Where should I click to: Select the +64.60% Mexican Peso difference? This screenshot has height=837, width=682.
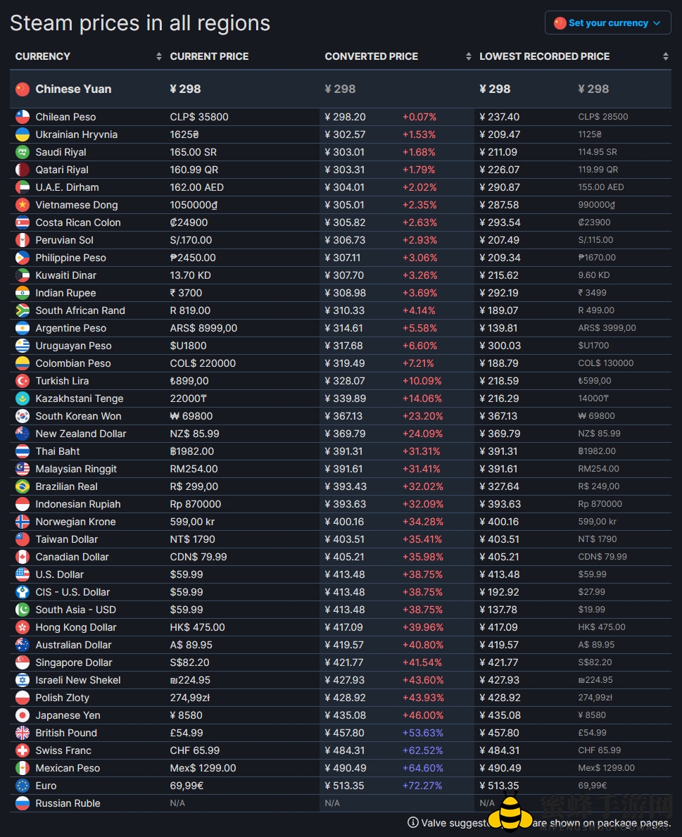(423, 768)
